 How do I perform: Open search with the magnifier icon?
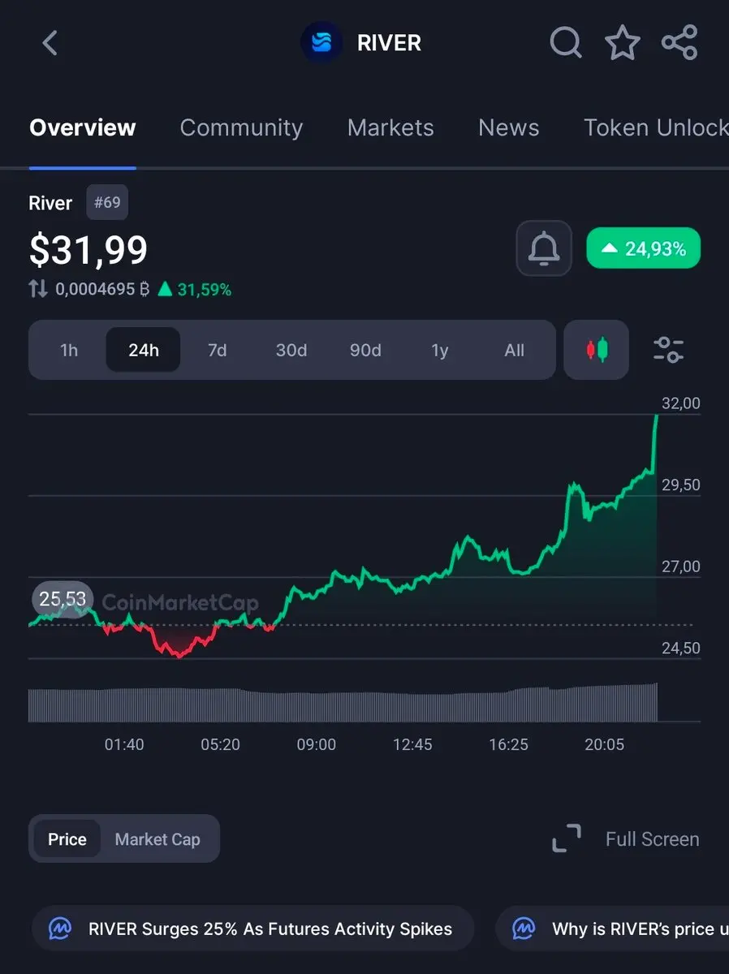[x=565, y=43]
